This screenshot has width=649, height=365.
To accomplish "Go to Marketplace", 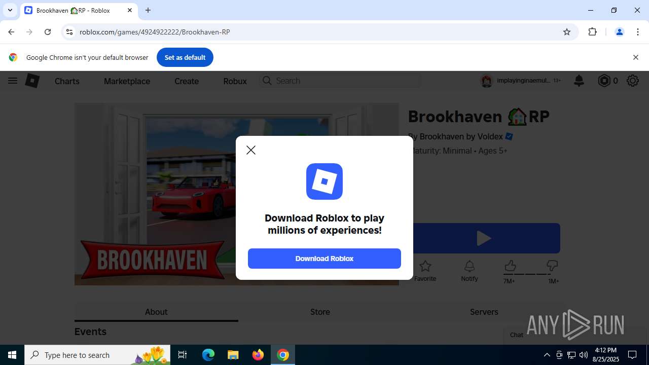I will click(x=127, y=81).
